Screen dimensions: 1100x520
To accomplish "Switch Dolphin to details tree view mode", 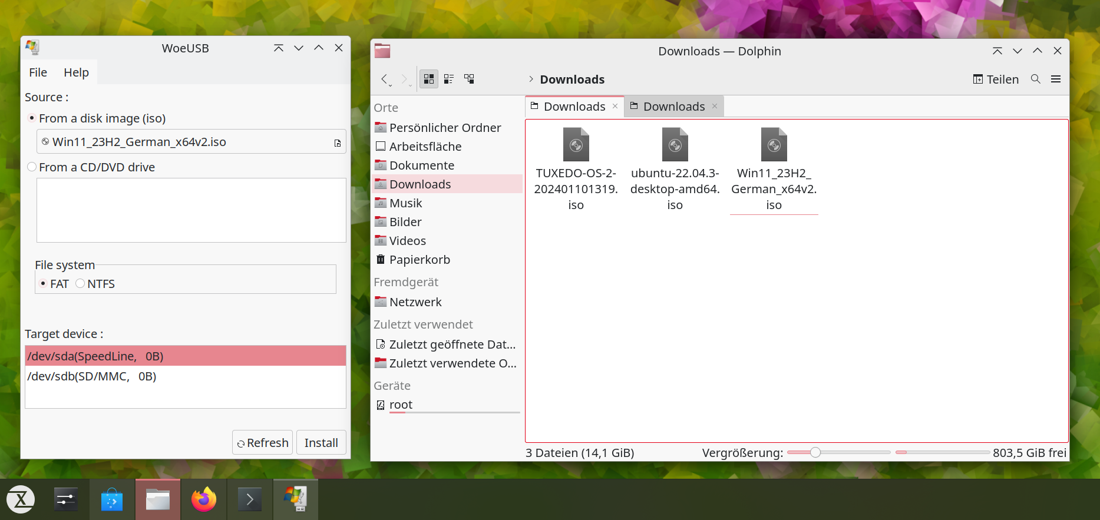I will (x=469, y=79).
